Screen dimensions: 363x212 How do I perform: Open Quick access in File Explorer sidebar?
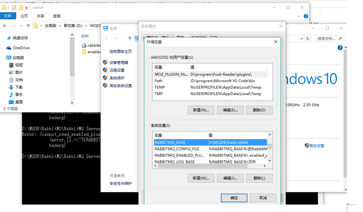(x=17, y=38)
